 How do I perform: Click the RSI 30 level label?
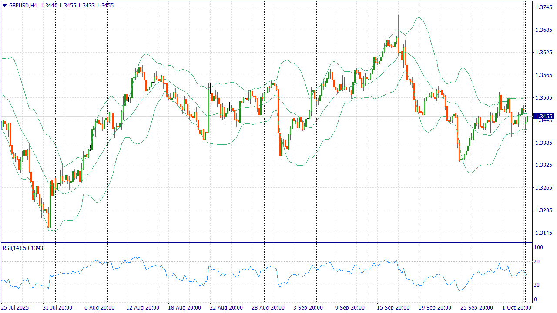[x=537, y=285]
